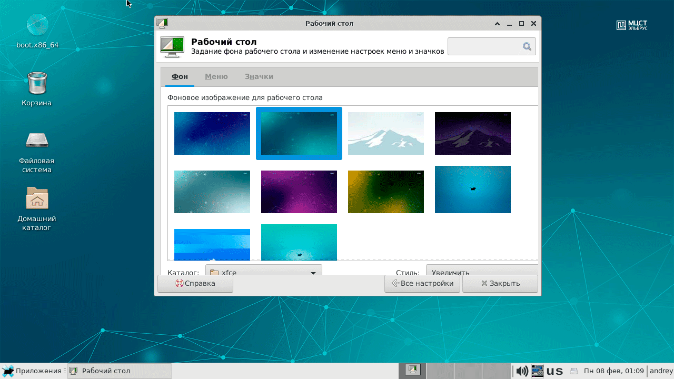
Task: Switch to the Меню tab
Action: 216,77
